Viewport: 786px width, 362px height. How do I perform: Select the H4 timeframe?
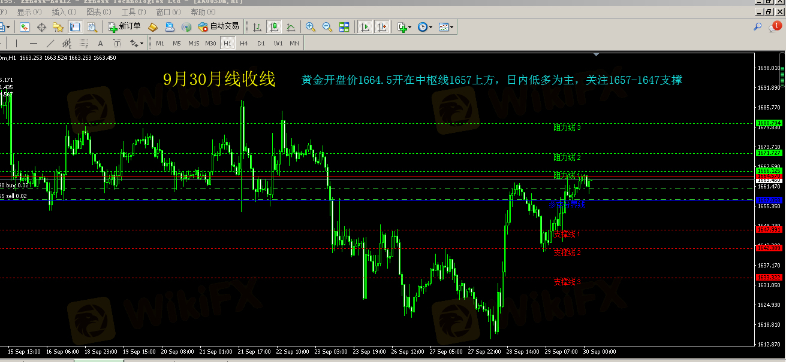(244, 43)
